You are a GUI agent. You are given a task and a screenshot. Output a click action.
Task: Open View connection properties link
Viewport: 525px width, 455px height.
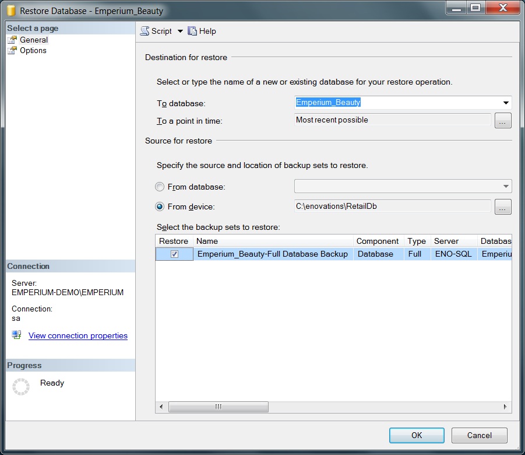click(78, 336)
